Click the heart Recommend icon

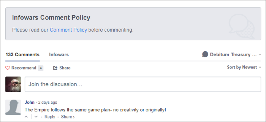[8, 68]
